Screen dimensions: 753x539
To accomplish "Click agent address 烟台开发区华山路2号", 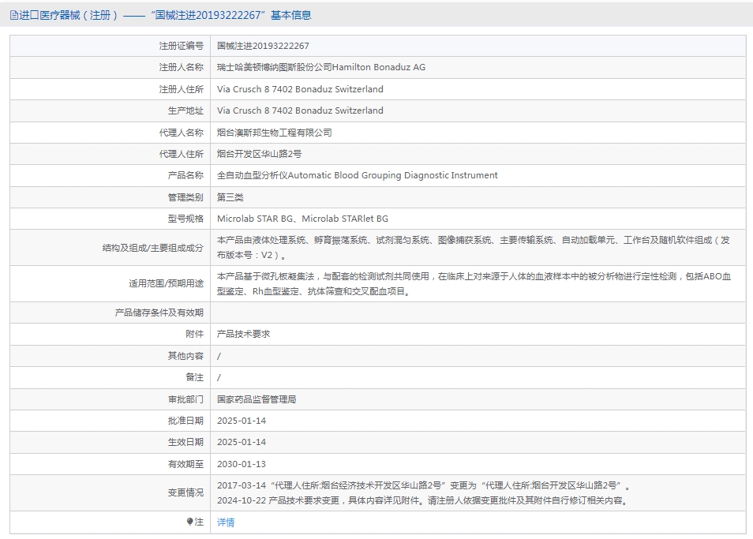I will [x=259, y=154].
